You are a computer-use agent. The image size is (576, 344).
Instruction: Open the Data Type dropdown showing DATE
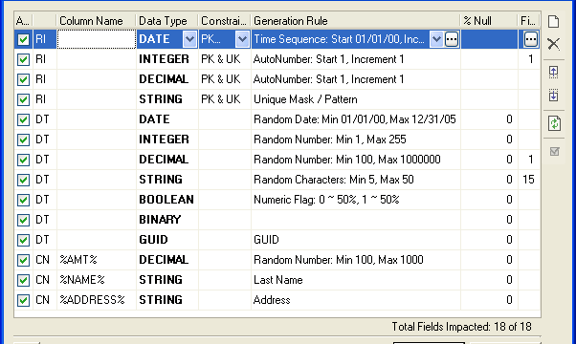pyautogui.click(x=189, y=39)
